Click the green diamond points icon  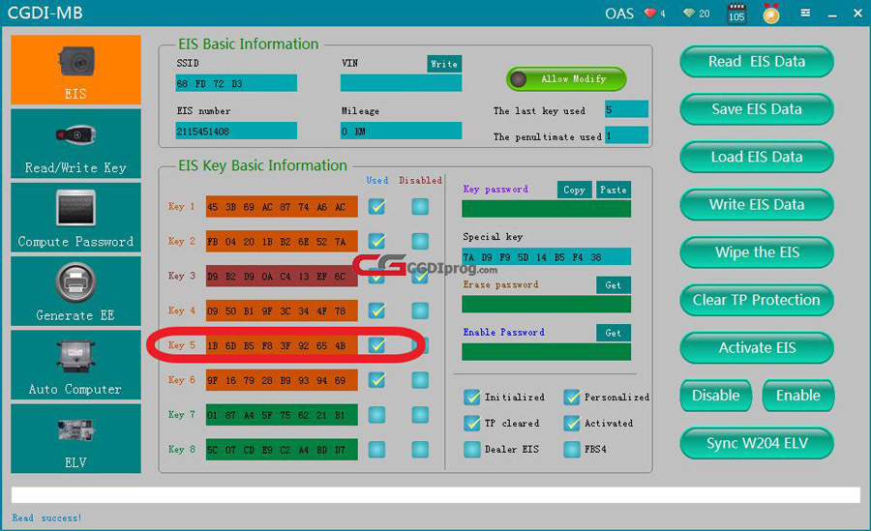(689, 13)
